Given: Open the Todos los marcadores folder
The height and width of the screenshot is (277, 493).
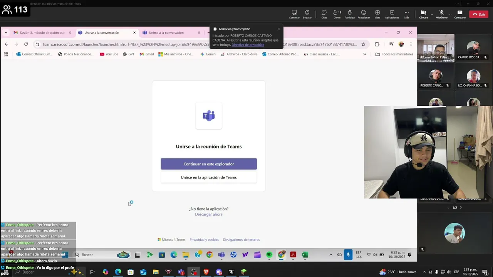Looking at the screenshot, I should point(394,54).
